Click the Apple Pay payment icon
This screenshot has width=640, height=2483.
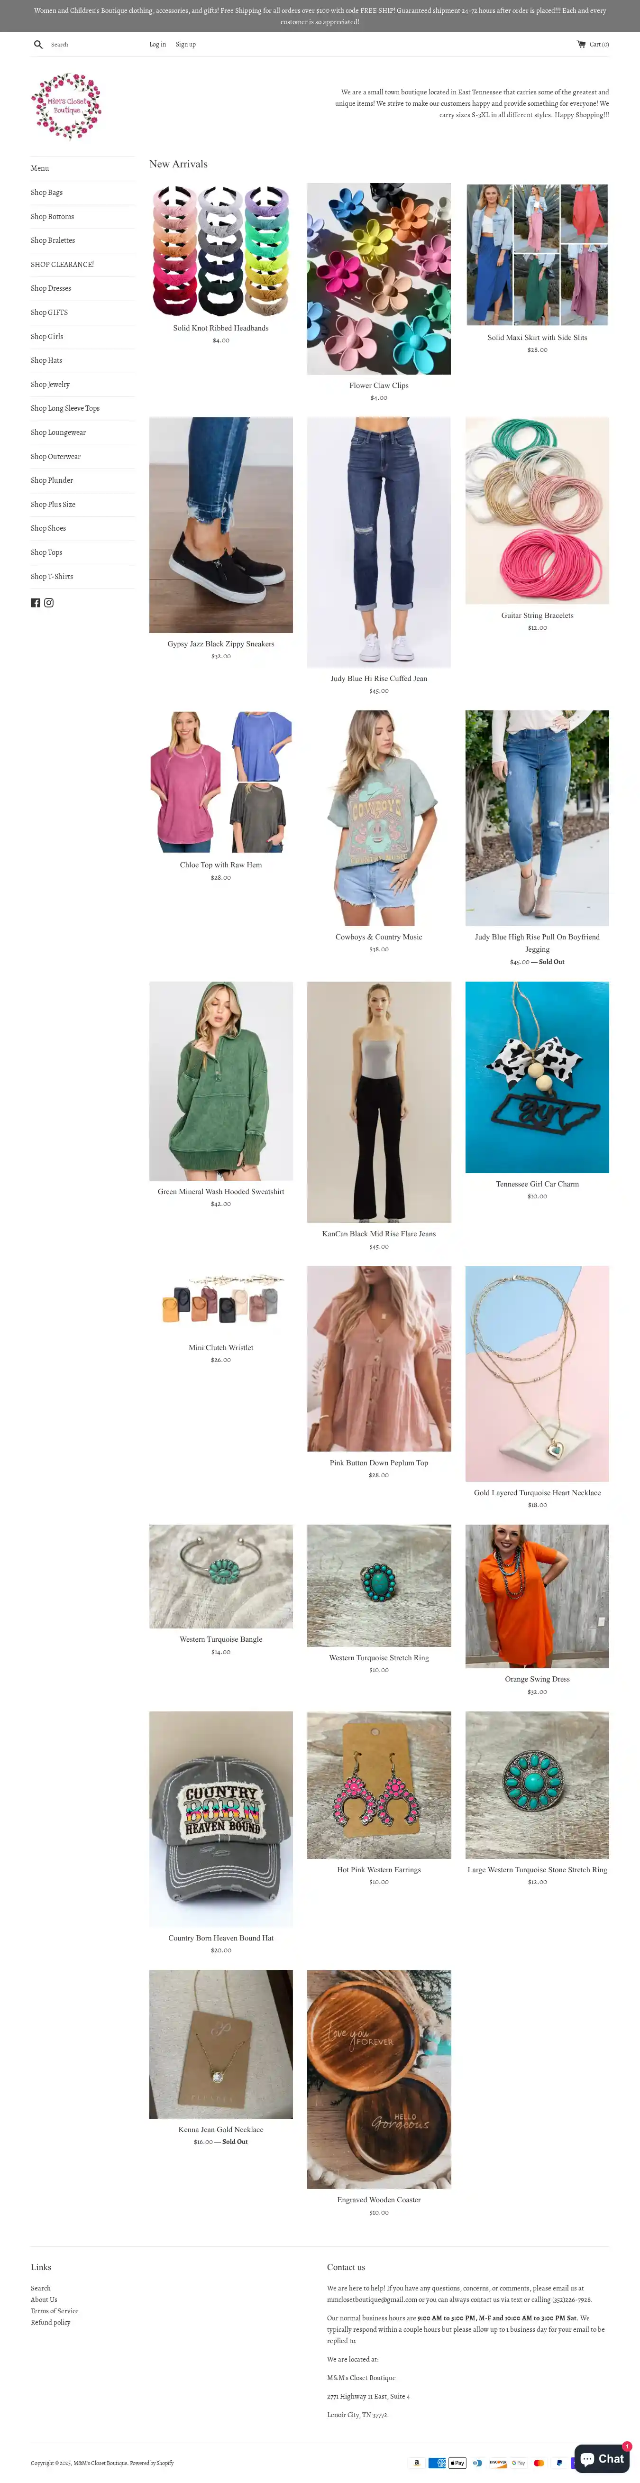tap(457, 2463)
